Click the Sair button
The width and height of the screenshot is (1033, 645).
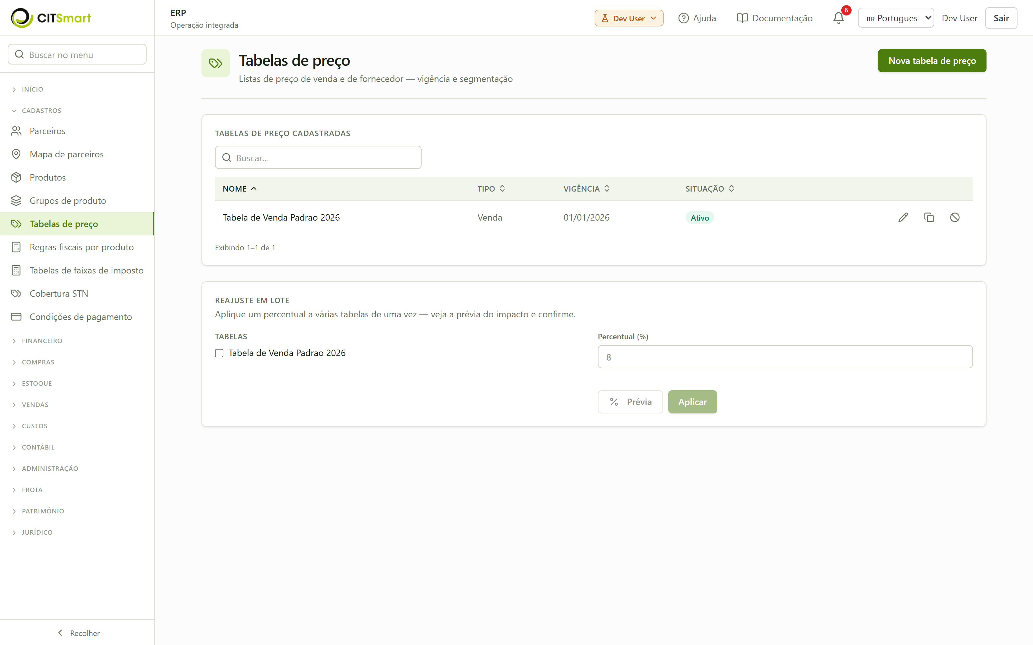click(x=1001, y=18)
